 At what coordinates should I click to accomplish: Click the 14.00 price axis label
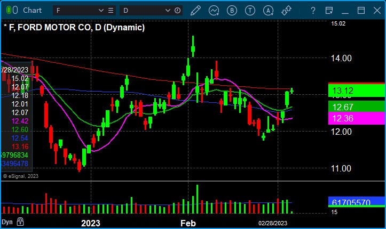[341, 59]
